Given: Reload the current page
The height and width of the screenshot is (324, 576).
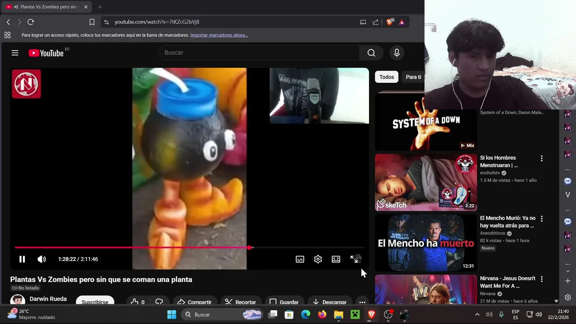Looking at the screenshot, I should [31, 22].
